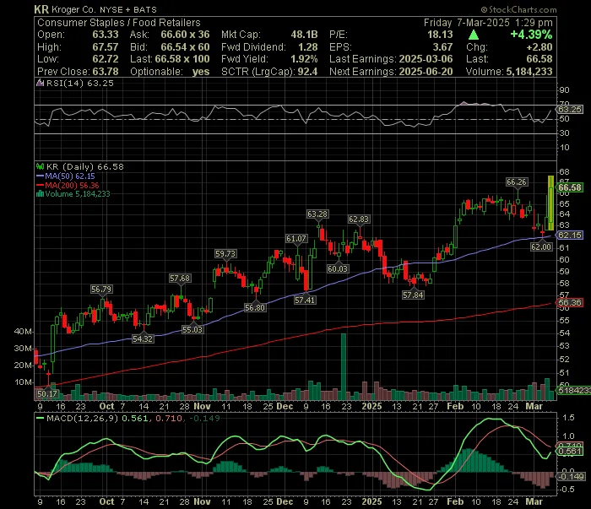Viewport: 591px width, 509px height.
Task: Click the Volume 5,184,233 legend entry
Action: (78, 194)
